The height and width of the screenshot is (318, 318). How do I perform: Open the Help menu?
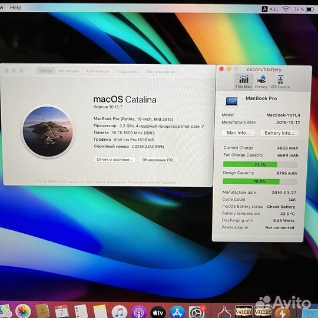(x=16, y=8)
